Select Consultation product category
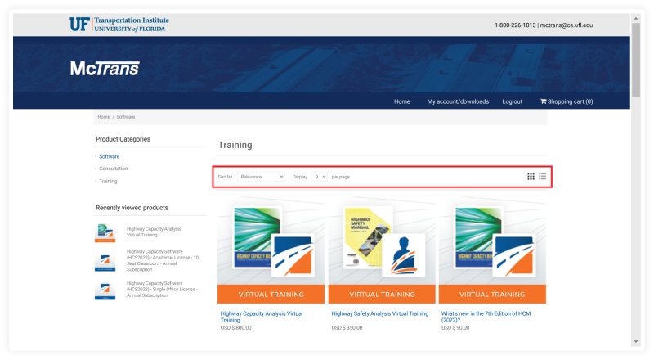The height and width of the screenshot is (360, 654). [113, 169]
